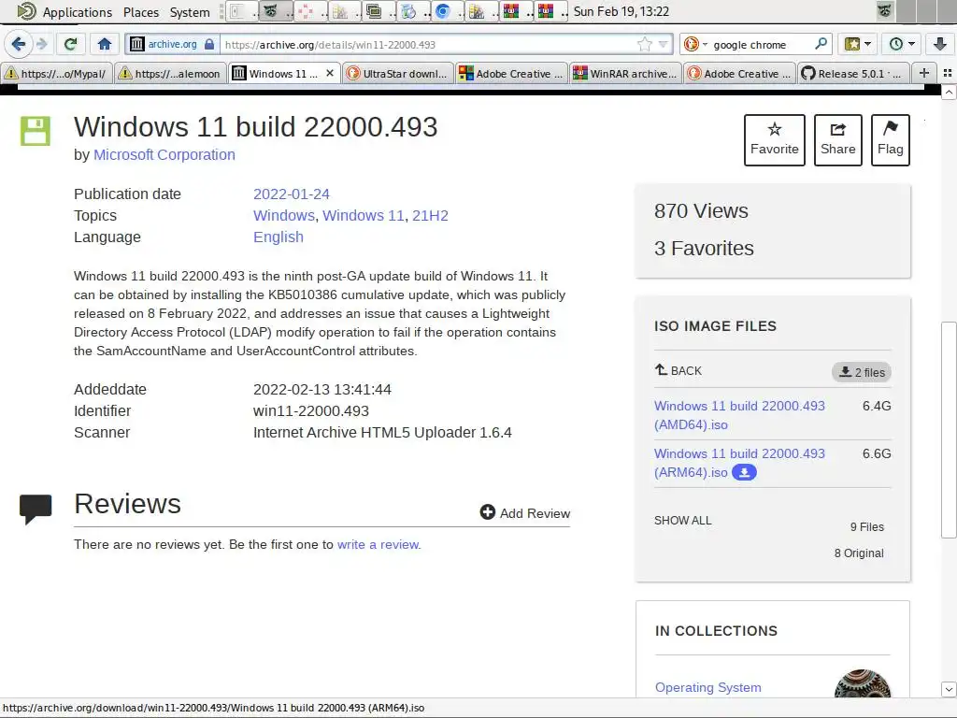Image resolution: width=957 pixels, height=718 pixels.
Task: Flag this item
Action: click(x=891, y=140)
